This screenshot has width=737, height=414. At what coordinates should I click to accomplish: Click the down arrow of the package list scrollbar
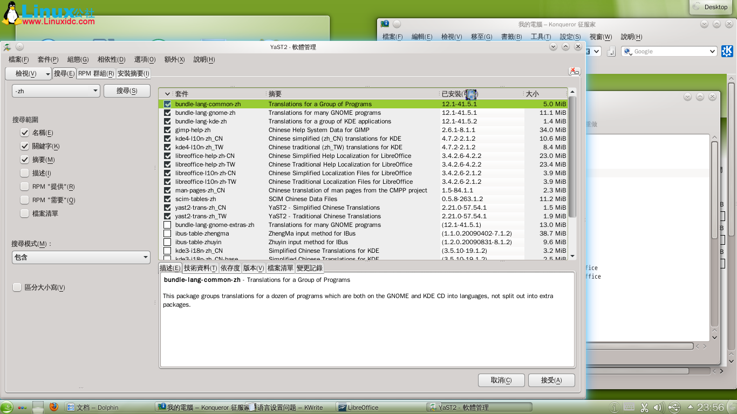point(572,256)
